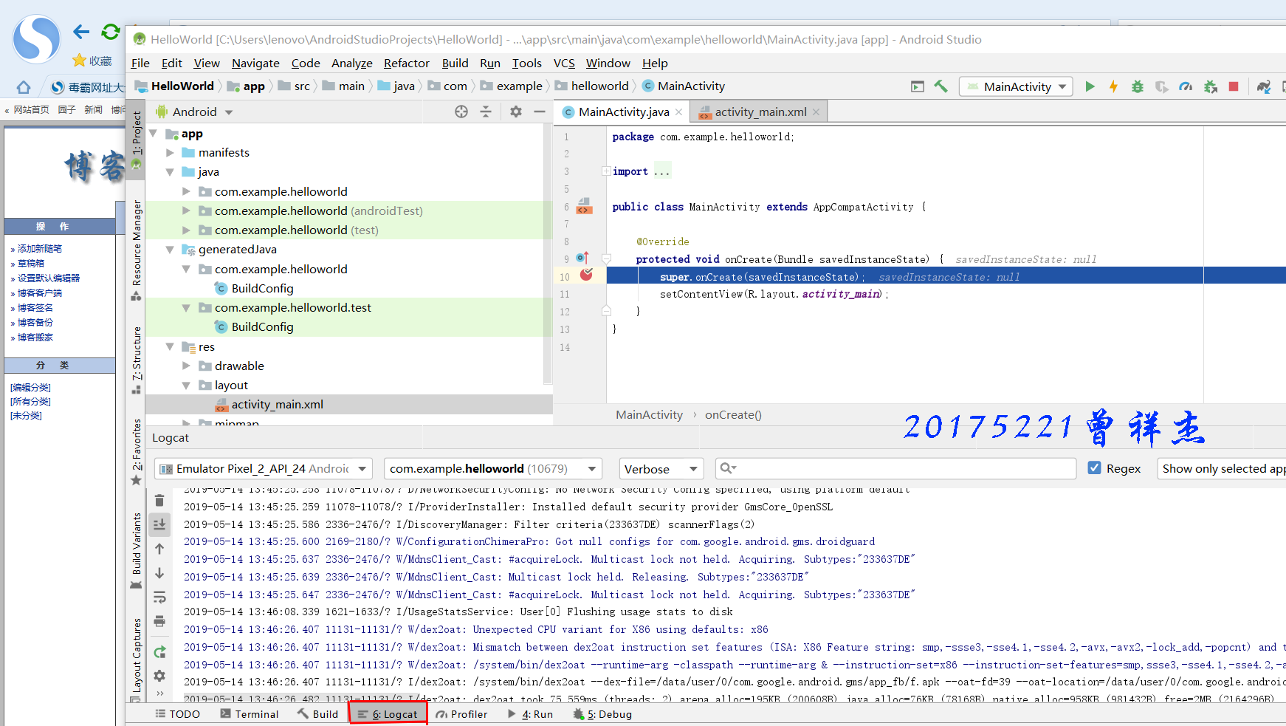This screenshot has height=726, width=1286.
Task: Open Build Variants side panel
Action: [137, 550]
